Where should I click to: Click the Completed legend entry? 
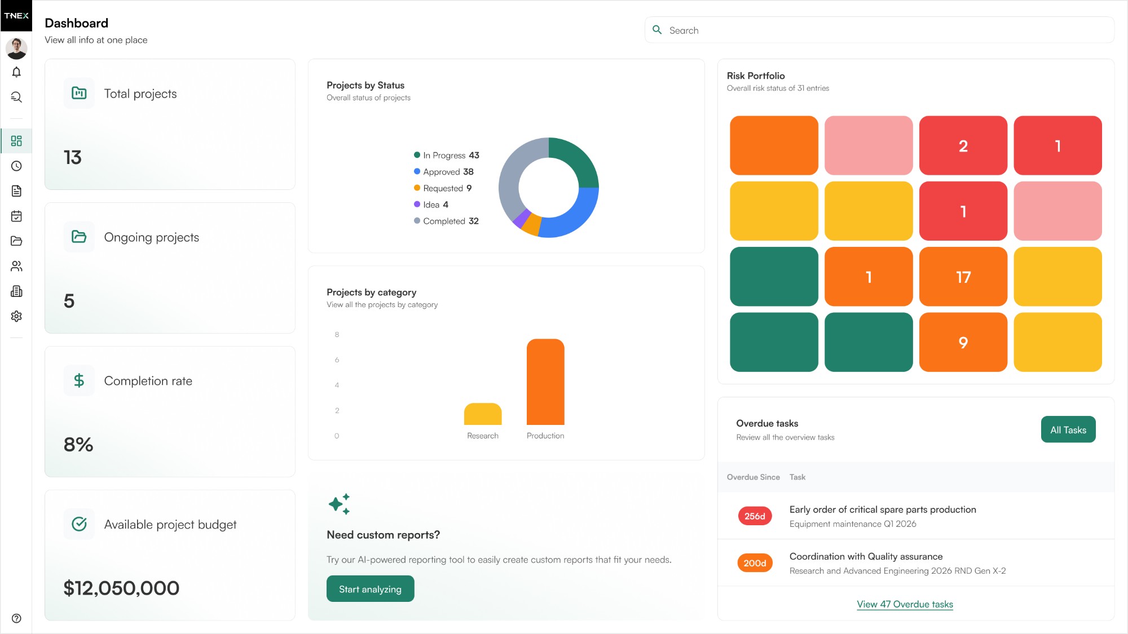pyautogui.click(x=446, y=221)
